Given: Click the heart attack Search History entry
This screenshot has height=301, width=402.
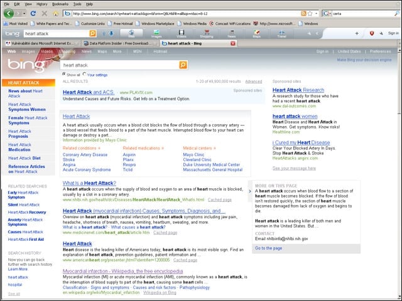Looking at the screenshot, I should tap(18, 277).
